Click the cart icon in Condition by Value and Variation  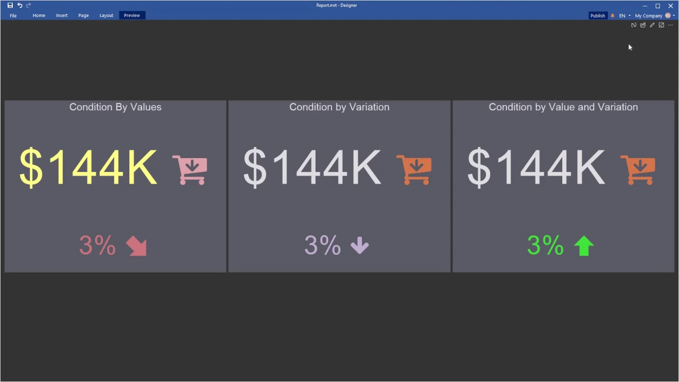click(x=638, y=170)
